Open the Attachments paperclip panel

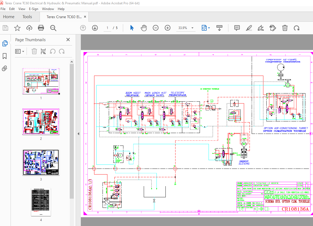point(4,68)
